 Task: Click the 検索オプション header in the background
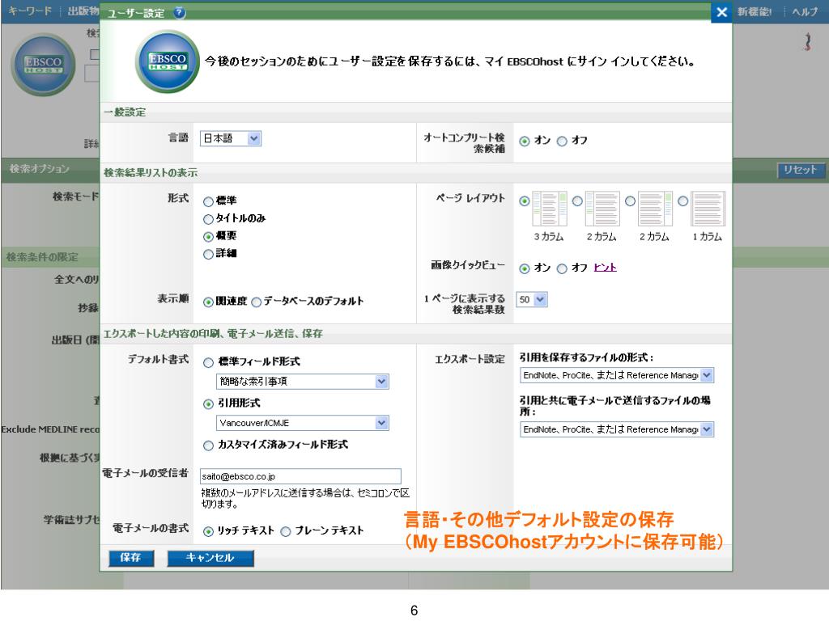pos(40,169)
